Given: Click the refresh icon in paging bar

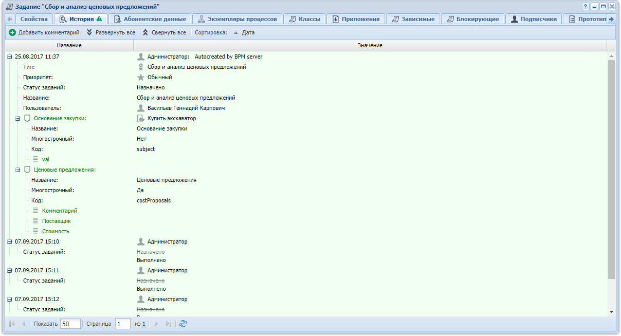Looking at the screenshot, I should [x=183, y=324].
